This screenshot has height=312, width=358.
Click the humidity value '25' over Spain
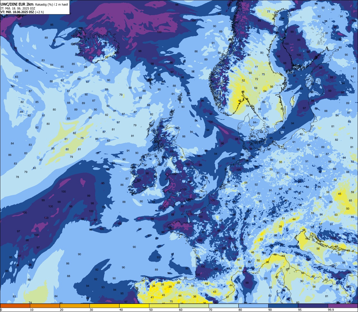point(170,287)
